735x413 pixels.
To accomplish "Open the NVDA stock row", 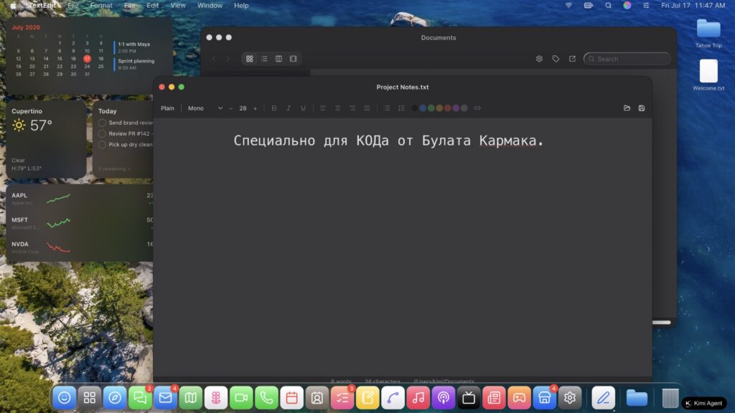I will (82, 247).
